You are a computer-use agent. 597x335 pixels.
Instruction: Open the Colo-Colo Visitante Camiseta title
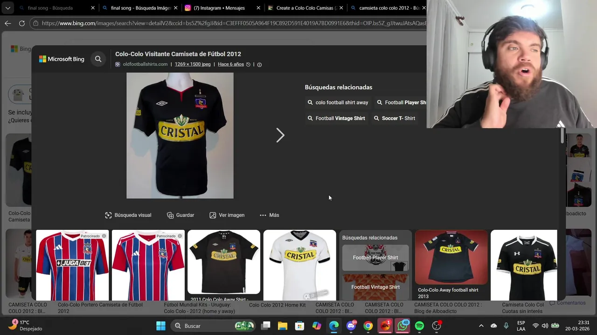click(178, 54)
